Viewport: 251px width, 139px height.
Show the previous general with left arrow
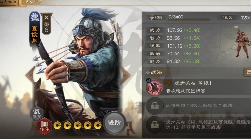(x=30, y=75)
